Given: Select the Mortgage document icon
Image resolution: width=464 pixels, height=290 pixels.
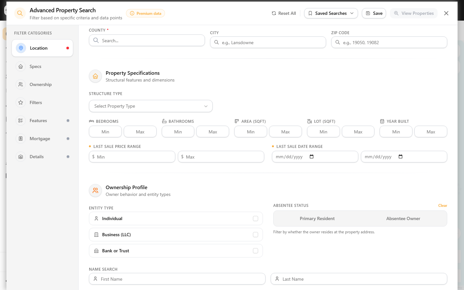Looking at the screenshot, I should pyautogui.click(x=21, y=139).
